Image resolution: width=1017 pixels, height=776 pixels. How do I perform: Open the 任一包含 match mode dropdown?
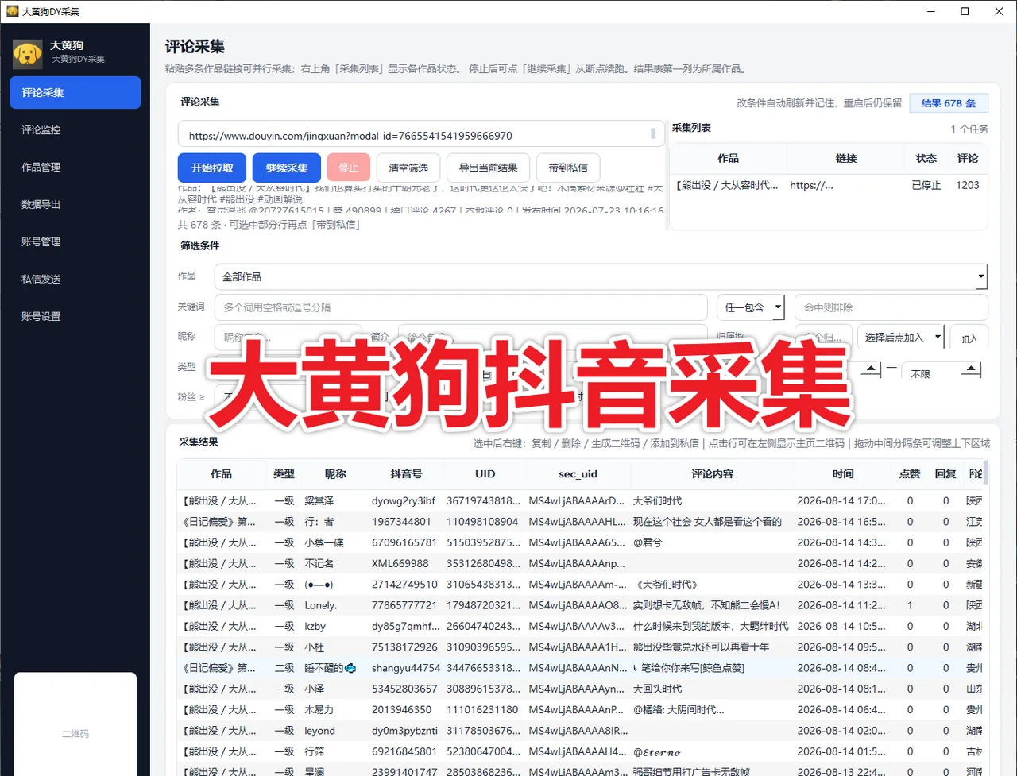pyautogui.click(x=751, y=307)
